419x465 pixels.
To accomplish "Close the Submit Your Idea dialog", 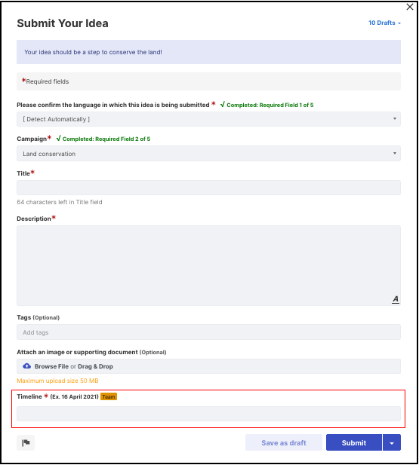I will [x=410, y=7].
